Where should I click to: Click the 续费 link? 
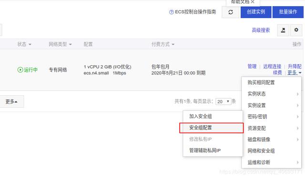[277, 73]
